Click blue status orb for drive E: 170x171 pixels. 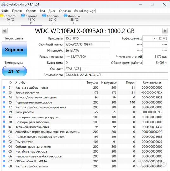44,16
